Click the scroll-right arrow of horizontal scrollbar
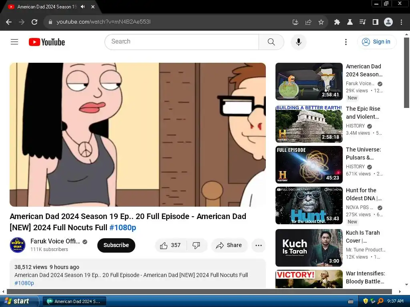 point(400,291)
